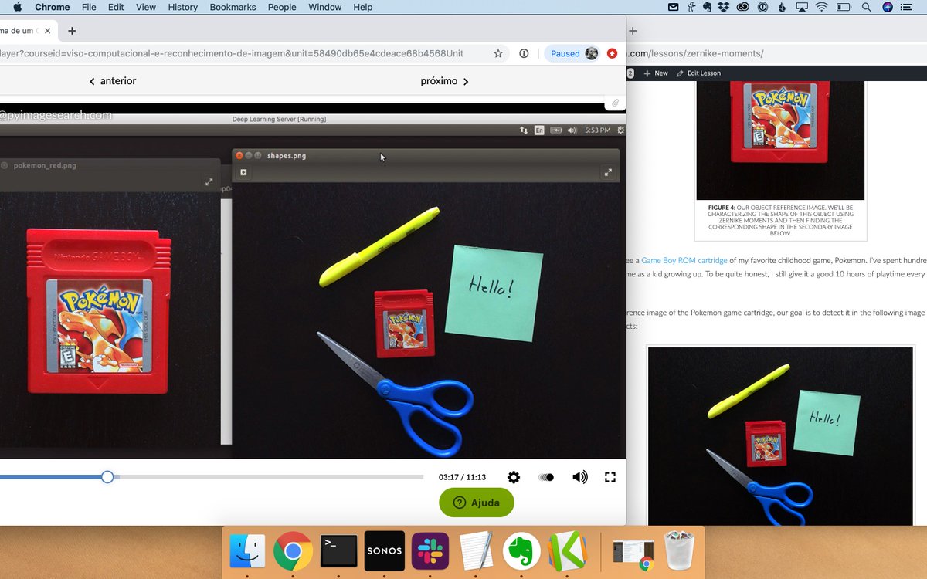This screenshot has width=927, height=579.
Task: Click New in WordPress admin bar
Action: tap(656, 73)
